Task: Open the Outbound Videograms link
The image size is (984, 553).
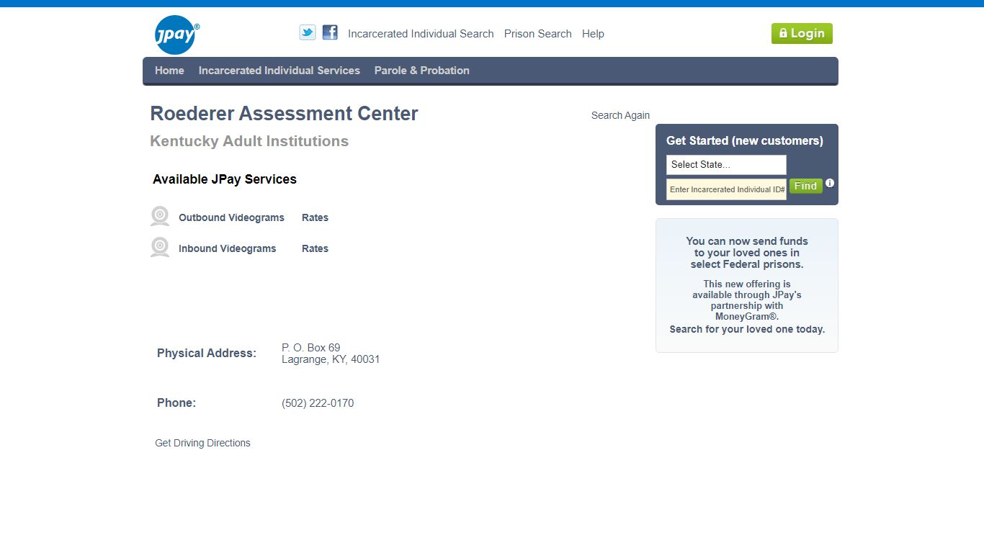Action: (x=231, y=217)
